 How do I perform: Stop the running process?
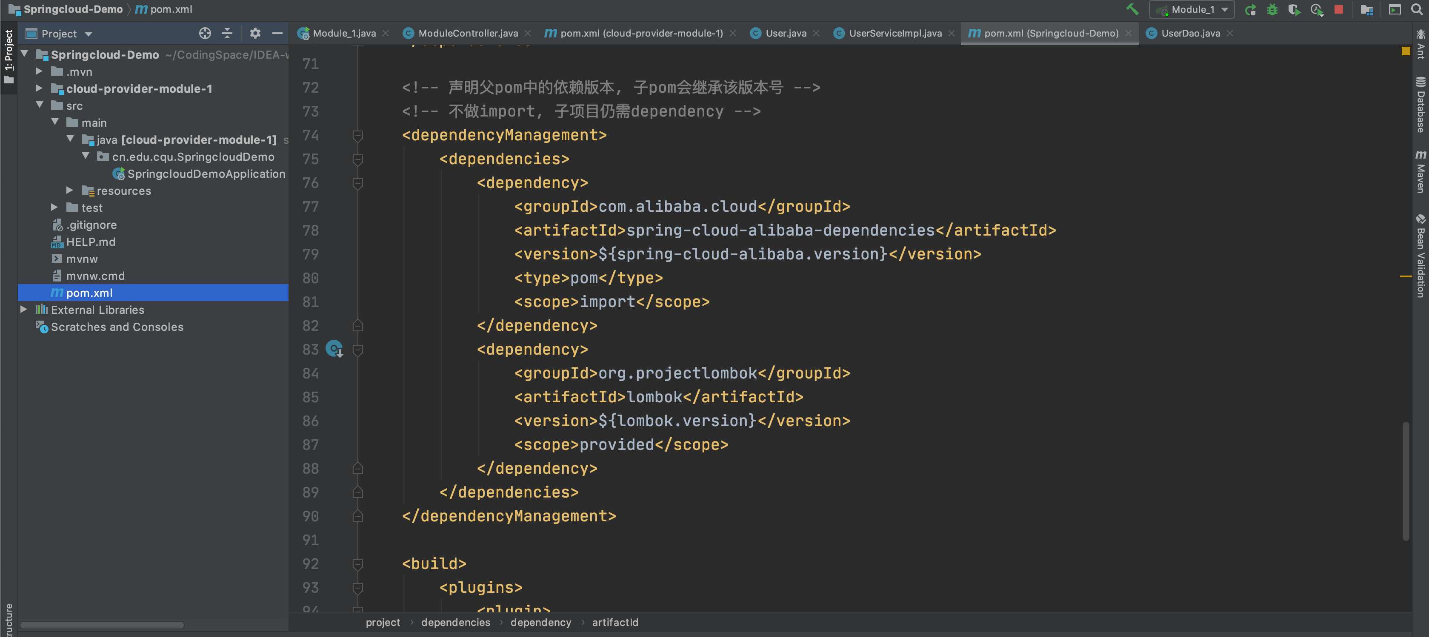pyautogui.click(x=1339, y=10)
